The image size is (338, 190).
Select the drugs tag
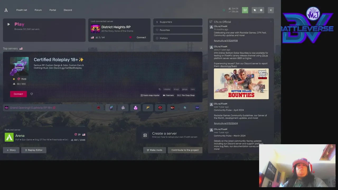[x=176, y=89]
